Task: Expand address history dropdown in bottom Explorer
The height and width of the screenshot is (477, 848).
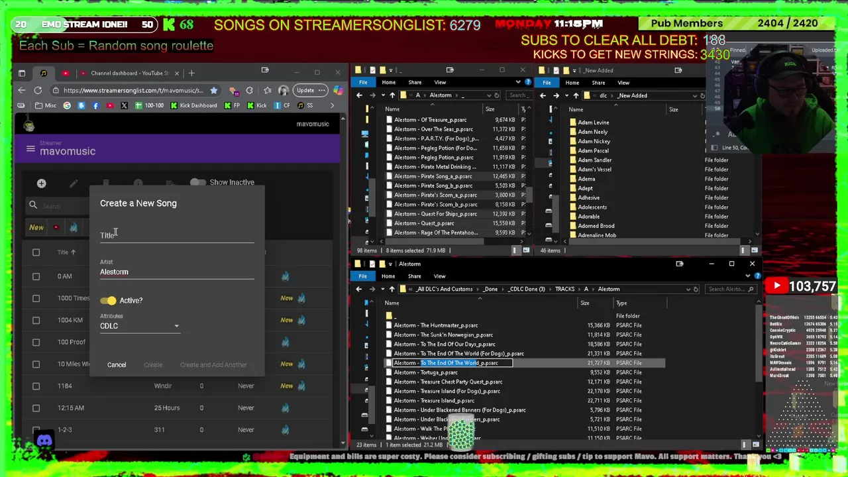Action: pyautogui.click(x=688, y=289)
